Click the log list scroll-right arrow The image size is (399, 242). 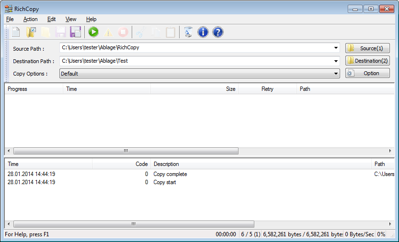pyautogui.click(x=390, y=224)
